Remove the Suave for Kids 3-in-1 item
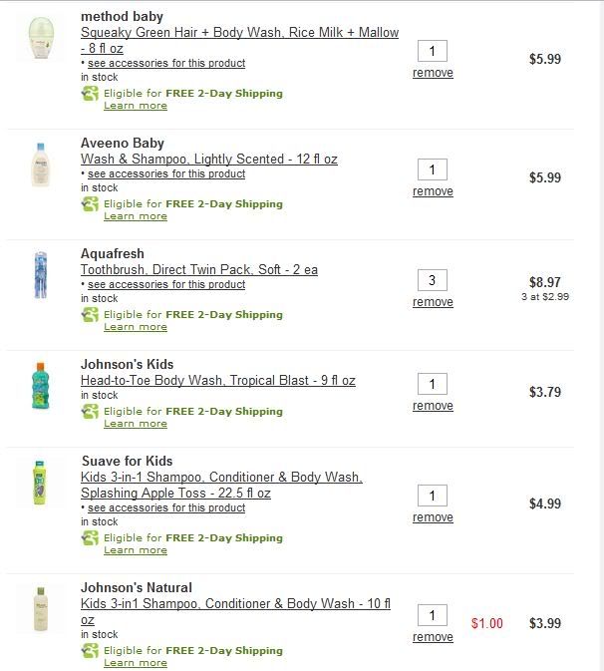604x671 pixels. (433, 516)
